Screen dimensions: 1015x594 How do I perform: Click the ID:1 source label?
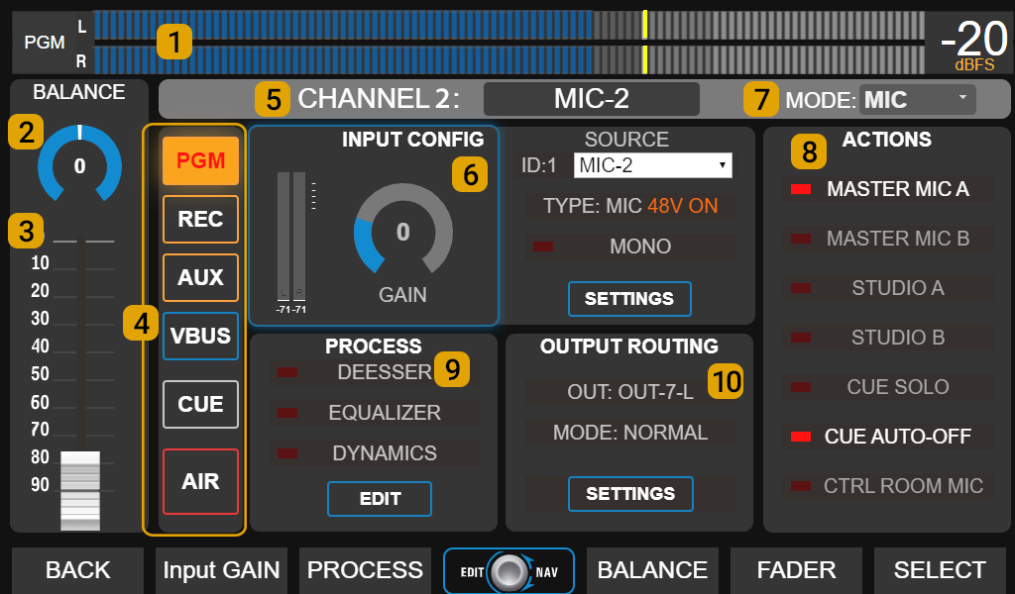pos(539,165)
